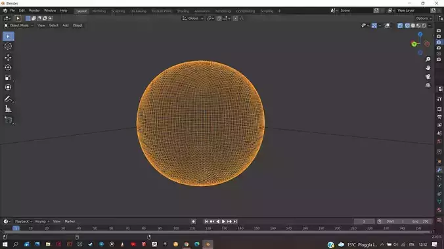The height and width of the screenshot is (249, 444).
Task: Select the Select Box tool
Action: (9, 37)
